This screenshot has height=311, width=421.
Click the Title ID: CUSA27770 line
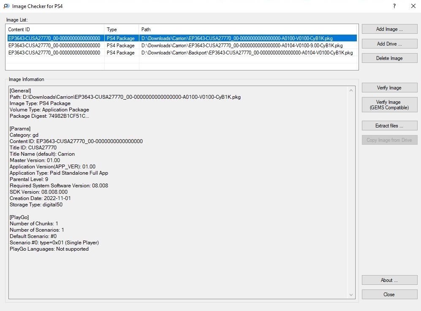click(x=33, y=148)
